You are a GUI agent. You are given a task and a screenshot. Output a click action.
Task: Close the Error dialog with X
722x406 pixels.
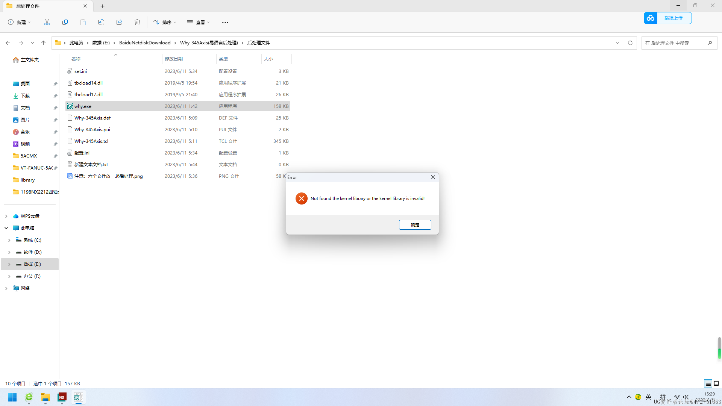coord(433,177)
